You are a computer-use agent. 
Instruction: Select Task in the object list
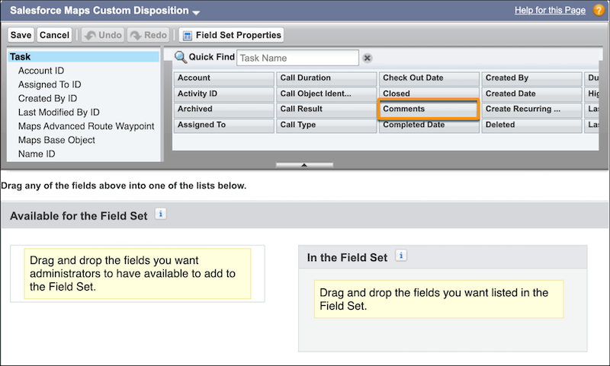83,56
